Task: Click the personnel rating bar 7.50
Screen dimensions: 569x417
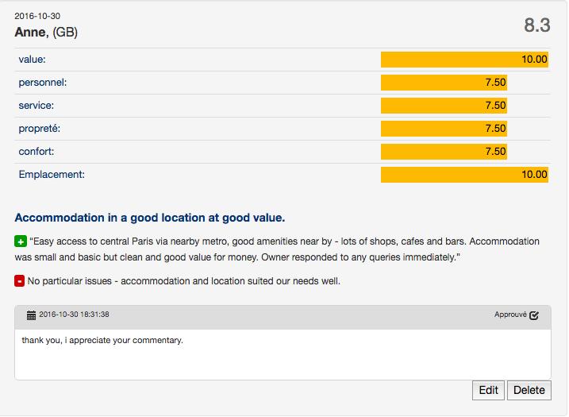Action: tap(444, 83)
